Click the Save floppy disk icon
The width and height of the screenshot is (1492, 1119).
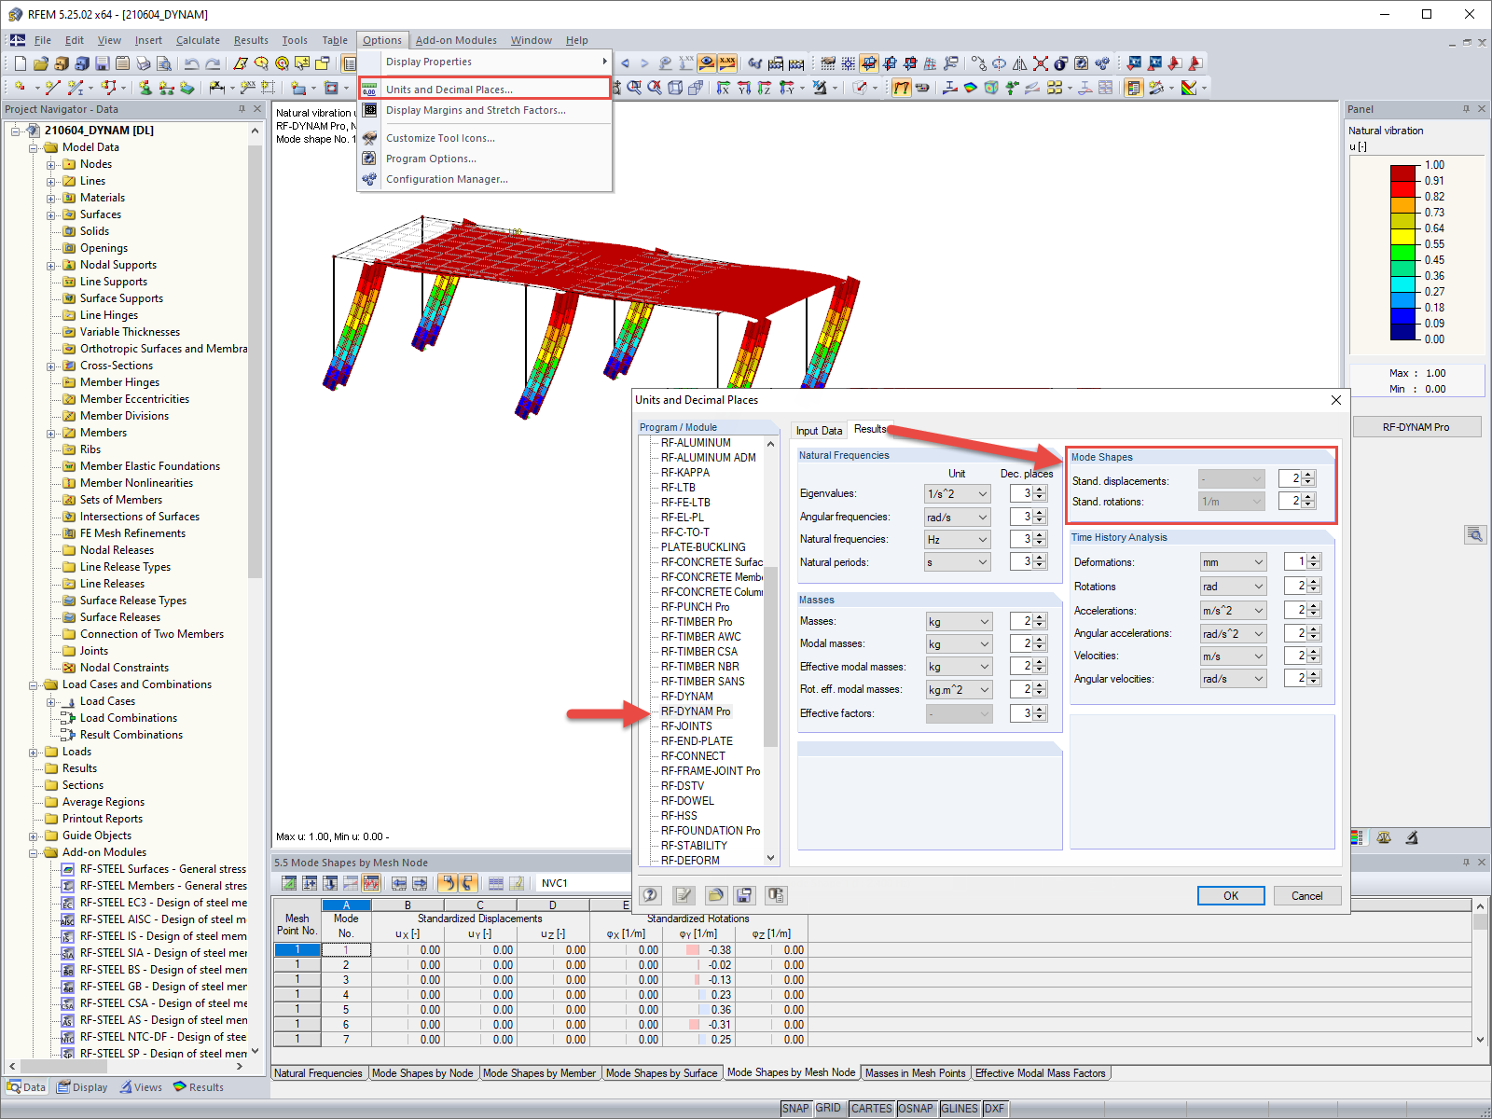103,63
